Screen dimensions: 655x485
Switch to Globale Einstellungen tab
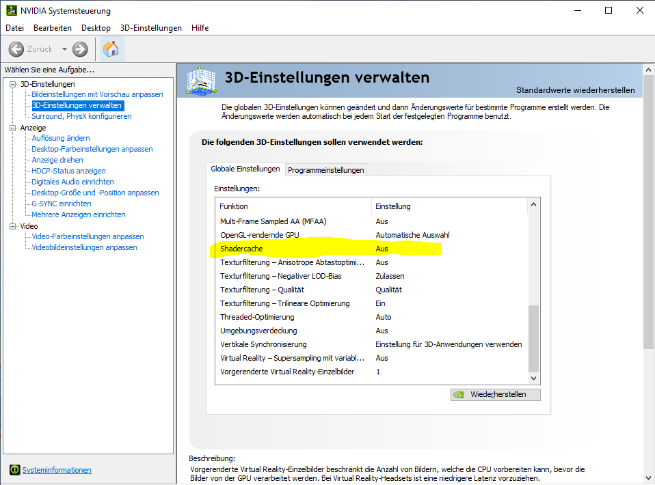tap(245, 169)
